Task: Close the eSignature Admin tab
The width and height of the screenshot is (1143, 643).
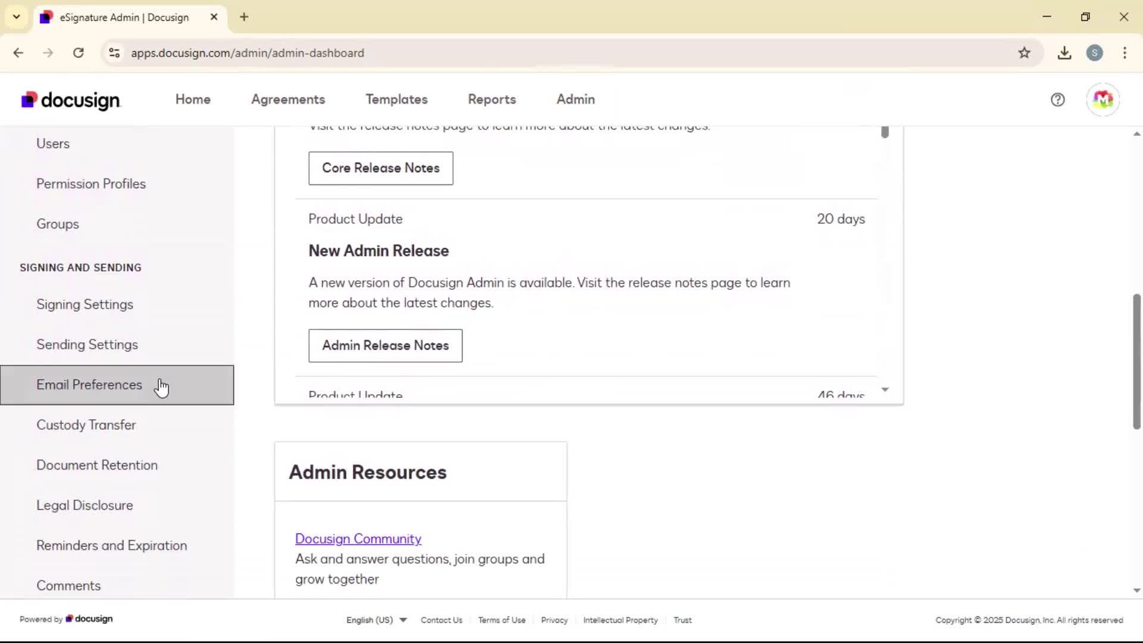Action: pos(214,17)
